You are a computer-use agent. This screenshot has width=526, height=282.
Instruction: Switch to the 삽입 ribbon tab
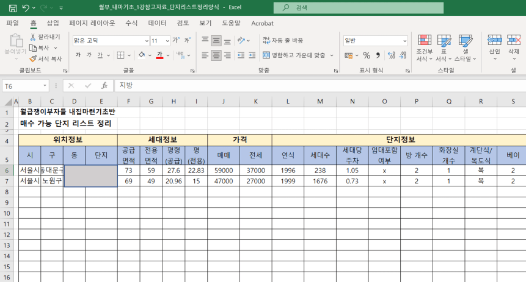(x=53, y=23)
